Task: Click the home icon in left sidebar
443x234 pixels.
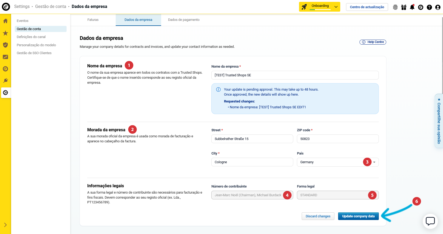Action: (x=5, y=21)
